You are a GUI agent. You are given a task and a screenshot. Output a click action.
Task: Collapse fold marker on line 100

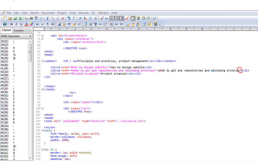(42, 108)
